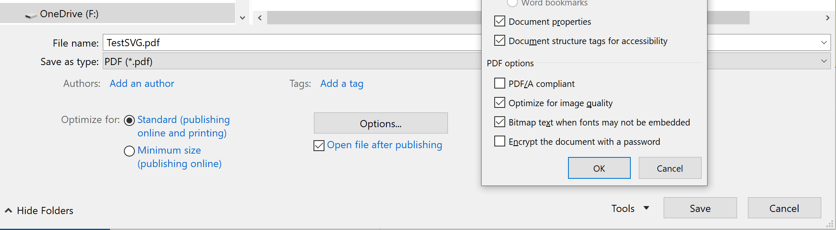Uncheck Open file after publishing
The image size is (836, 230).
pyautogui.click(x=319, y=145)
